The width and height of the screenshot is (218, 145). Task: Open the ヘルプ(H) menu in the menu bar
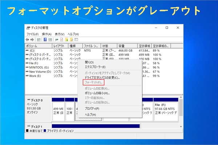73,34
